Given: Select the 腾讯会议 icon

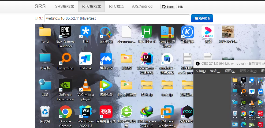Looking at the screenshot, I should coord(106,59).
